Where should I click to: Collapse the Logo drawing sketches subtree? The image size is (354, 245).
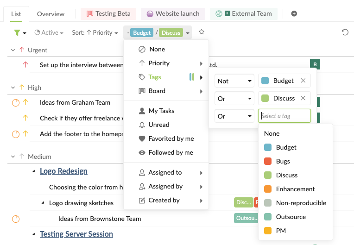click(x=43, y=203)
